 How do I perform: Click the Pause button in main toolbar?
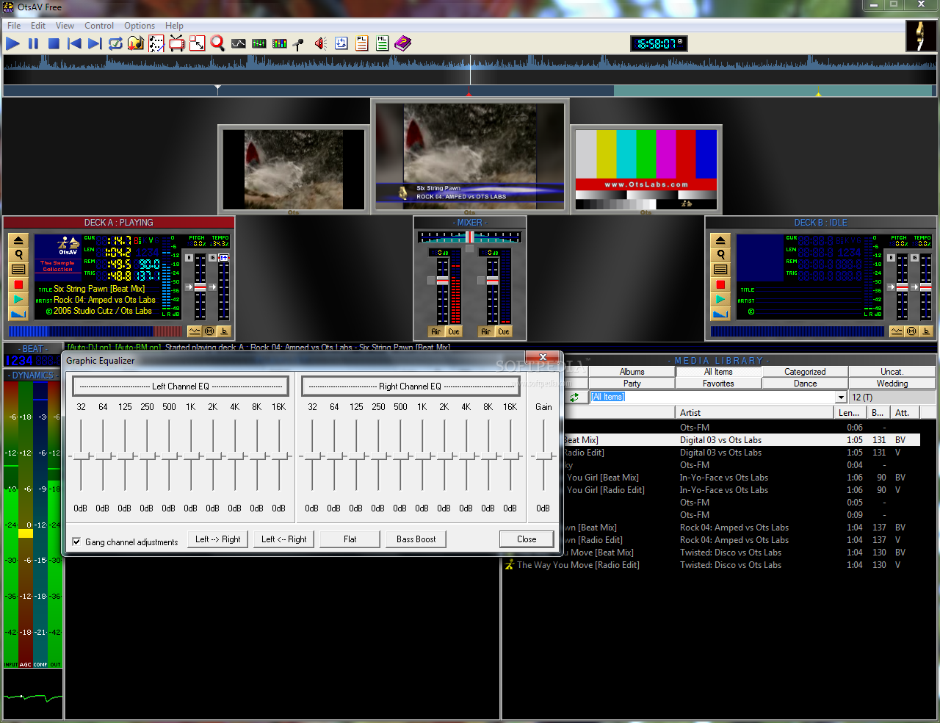[x=33, y=44]
